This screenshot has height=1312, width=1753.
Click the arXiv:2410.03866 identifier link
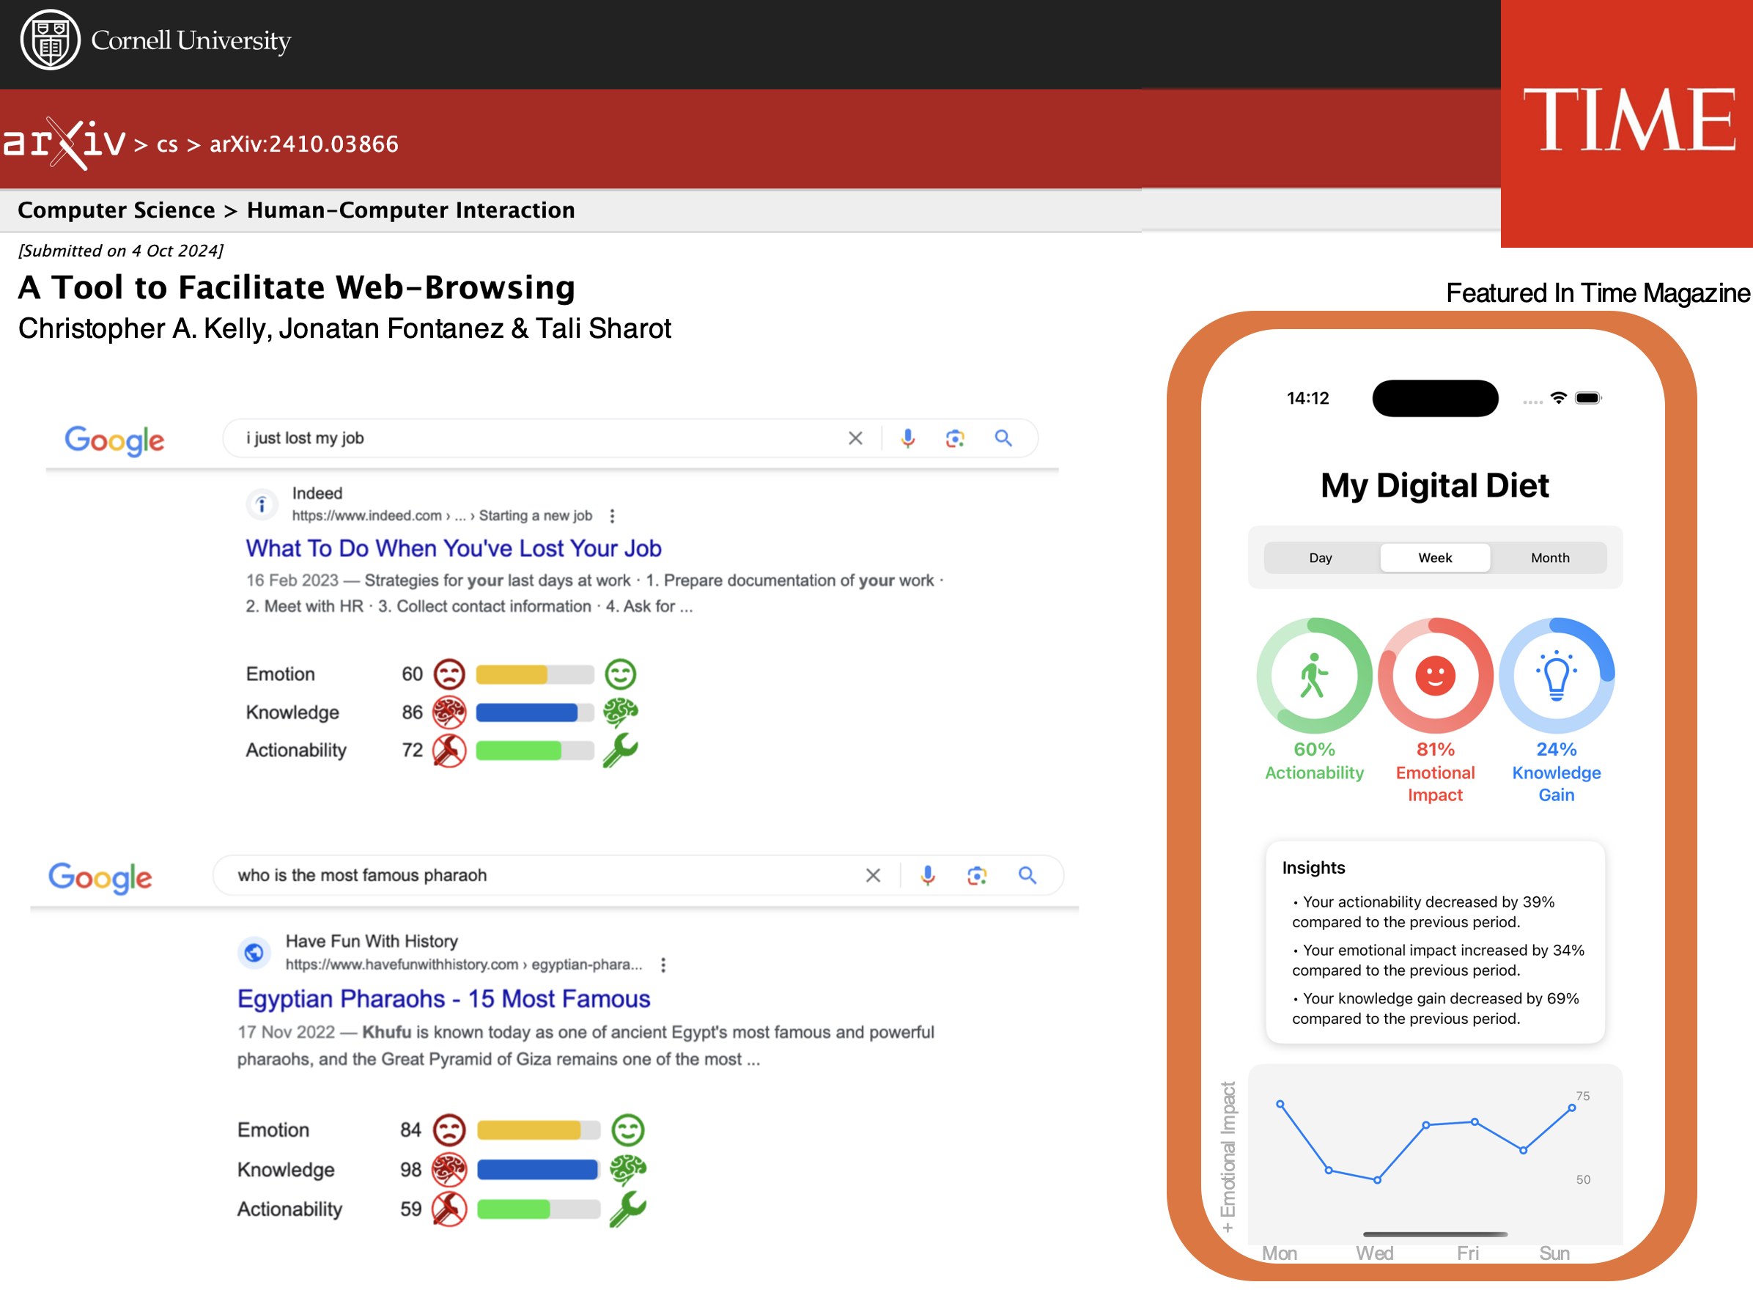(x=303, y=144)
